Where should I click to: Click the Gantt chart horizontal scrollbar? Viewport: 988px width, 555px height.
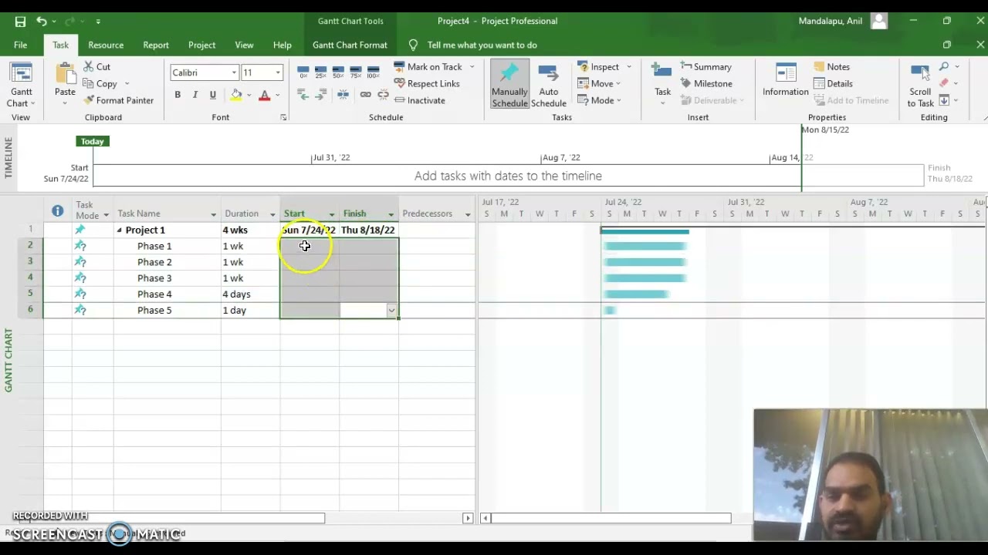click(x=611, y=518)
